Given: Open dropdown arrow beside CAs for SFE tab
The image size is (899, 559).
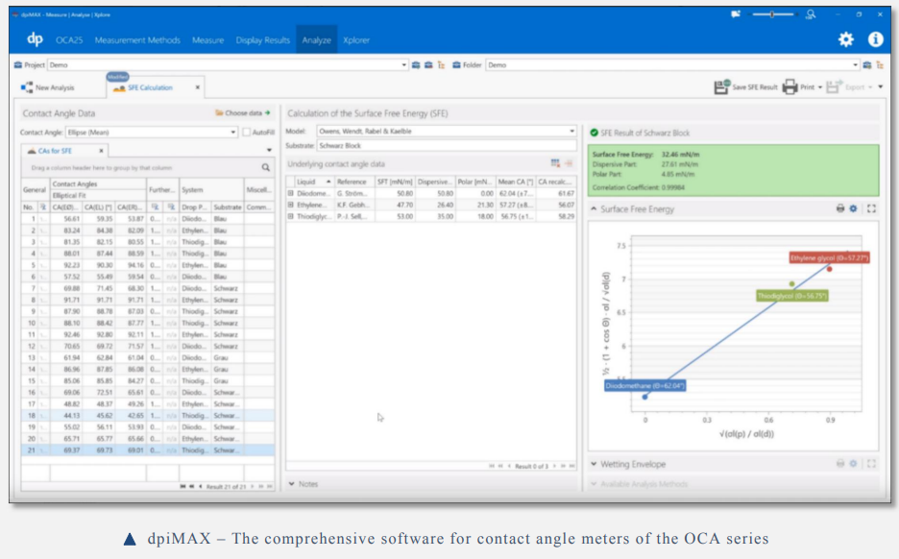Looking at the screenshot, I should click(x=269, y=150).
